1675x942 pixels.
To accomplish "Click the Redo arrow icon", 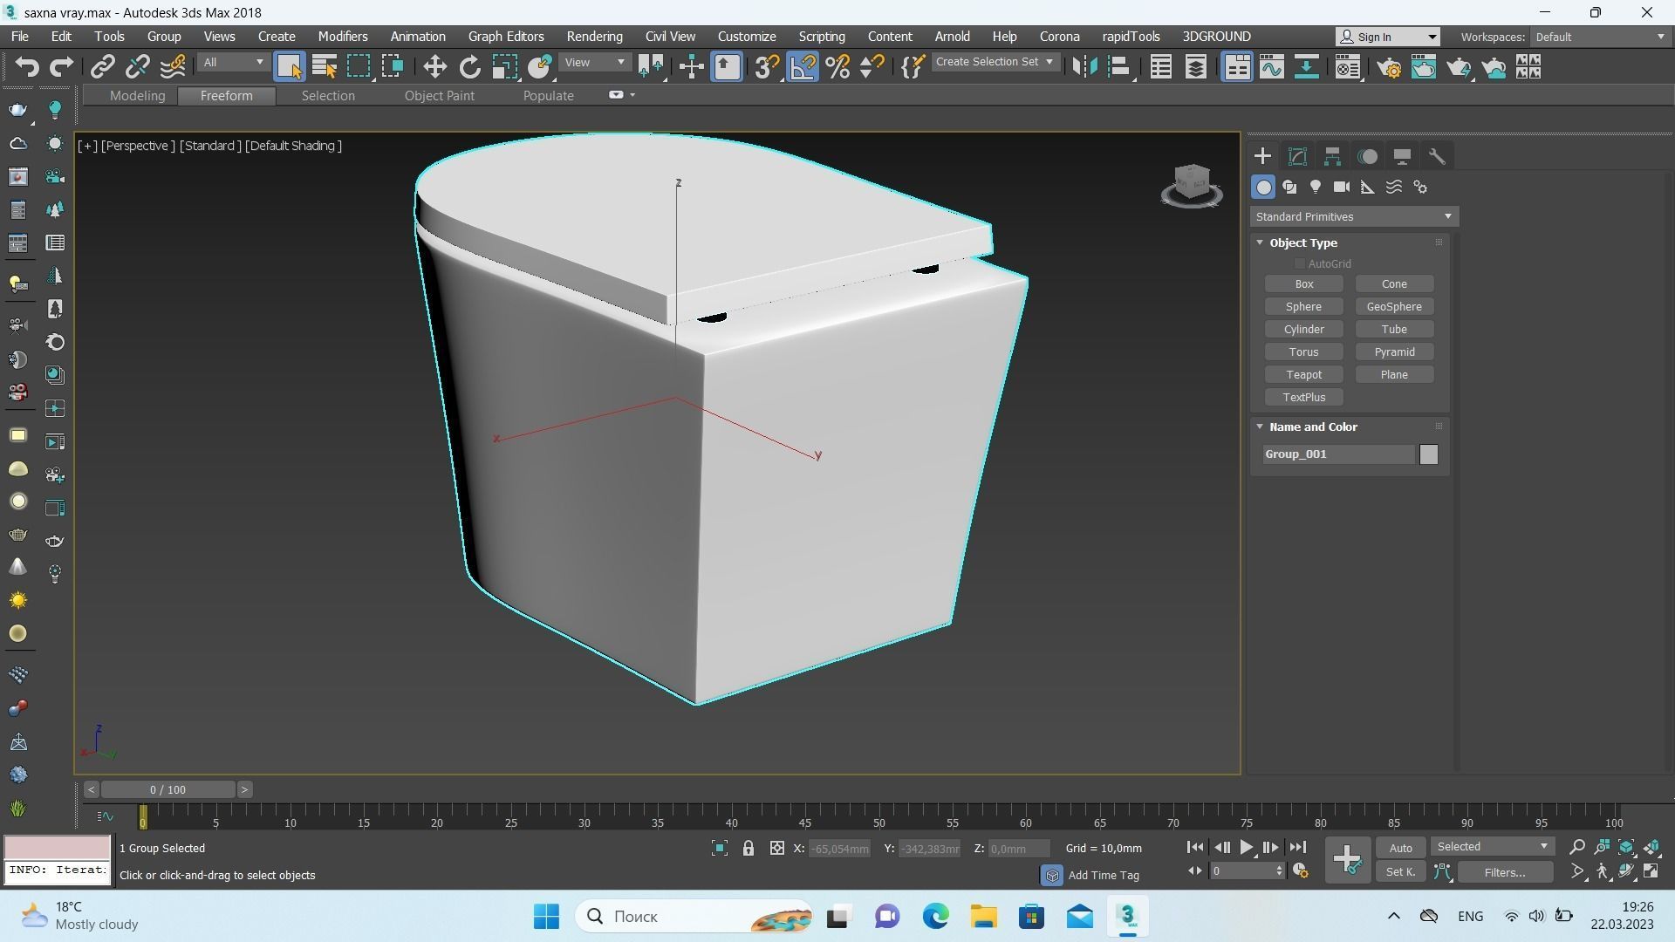I will point(61,67).
